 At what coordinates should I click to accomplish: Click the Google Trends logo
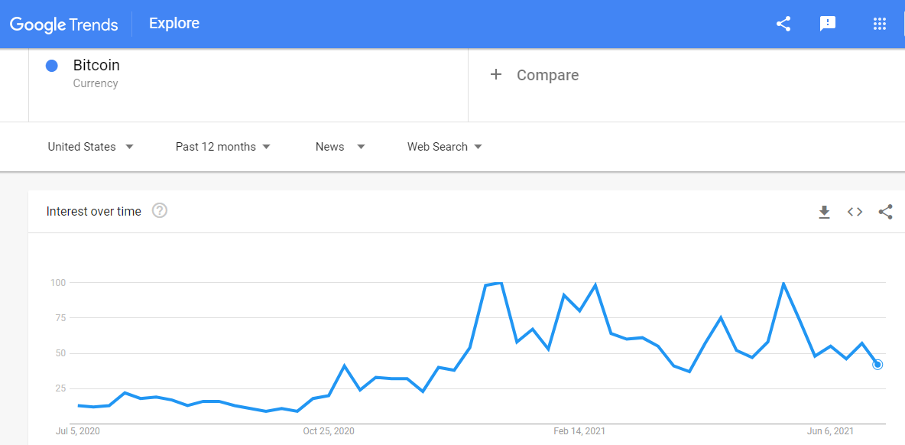(x=64, y=24)
